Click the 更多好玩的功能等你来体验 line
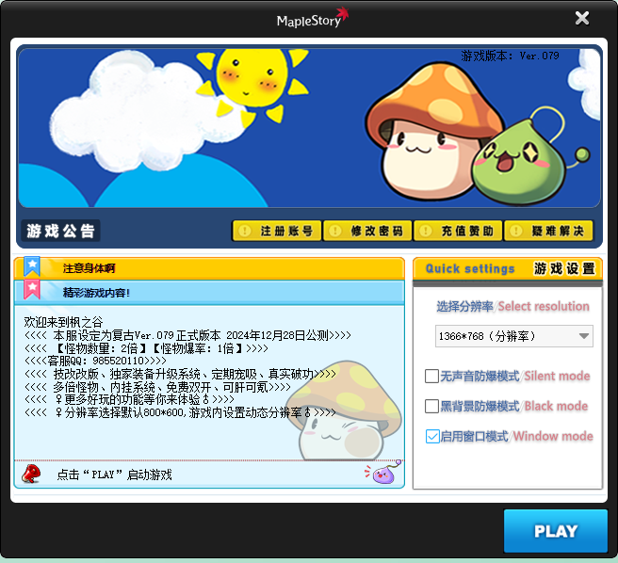Screen dimensions: 618x563 click(129, 399)
